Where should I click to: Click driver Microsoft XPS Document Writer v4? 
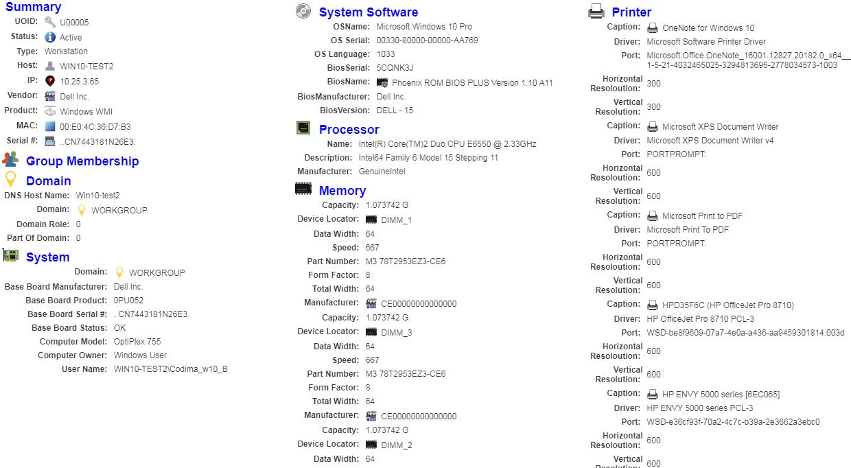[710, 141]
